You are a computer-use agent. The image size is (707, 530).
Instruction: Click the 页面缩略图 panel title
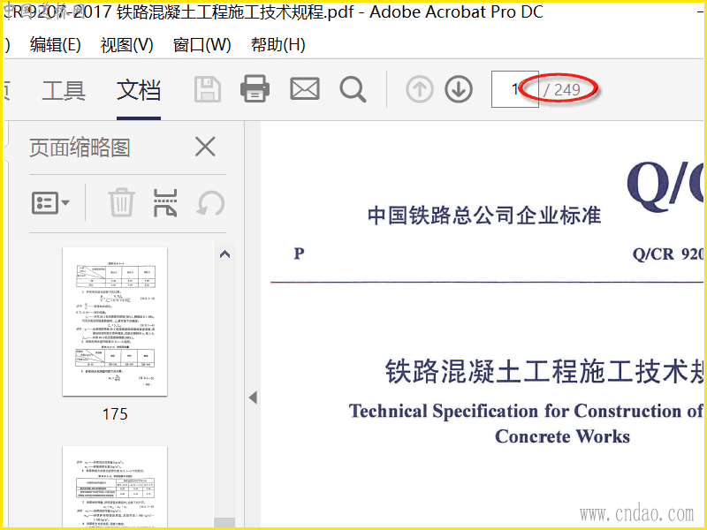(80, 148)
